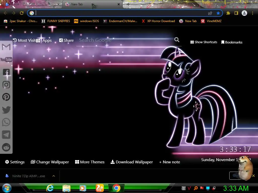The image size is (258, 193).
Task: Open New Tab bookmark
Action: tap(188, 21)
